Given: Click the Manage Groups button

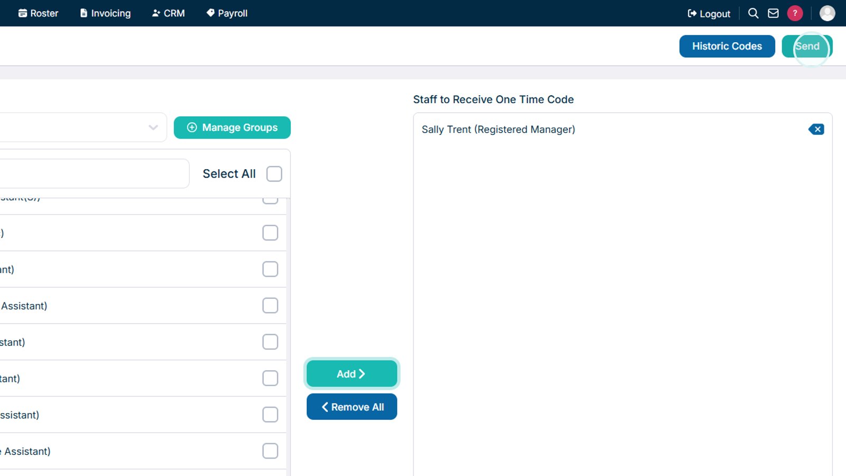Looking at the screenshot, I should [232, 127].
